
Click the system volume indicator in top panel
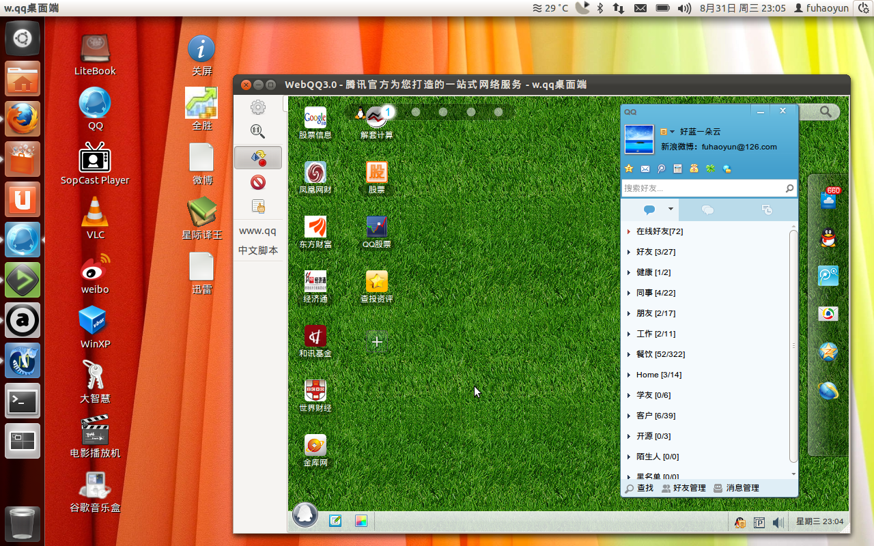(x=684, y=8)
